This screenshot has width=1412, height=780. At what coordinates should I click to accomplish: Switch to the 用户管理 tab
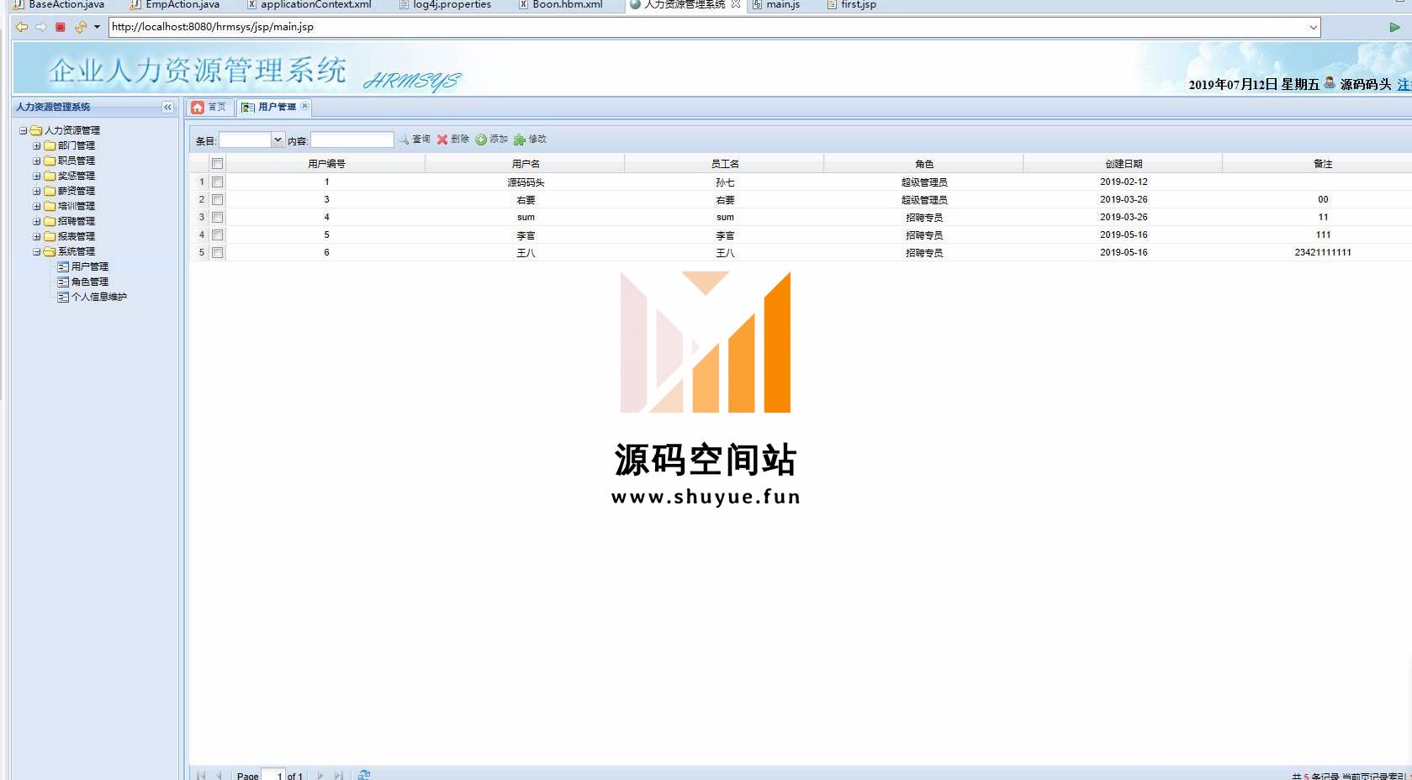[276, 107]
